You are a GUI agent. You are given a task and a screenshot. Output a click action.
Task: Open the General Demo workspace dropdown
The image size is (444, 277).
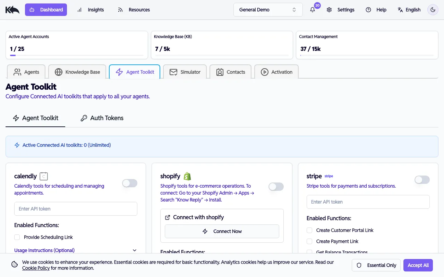point(268,9)
